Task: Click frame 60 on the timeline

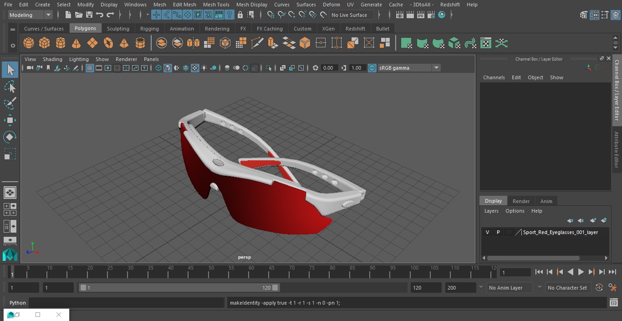Action: tap(251, 271)
